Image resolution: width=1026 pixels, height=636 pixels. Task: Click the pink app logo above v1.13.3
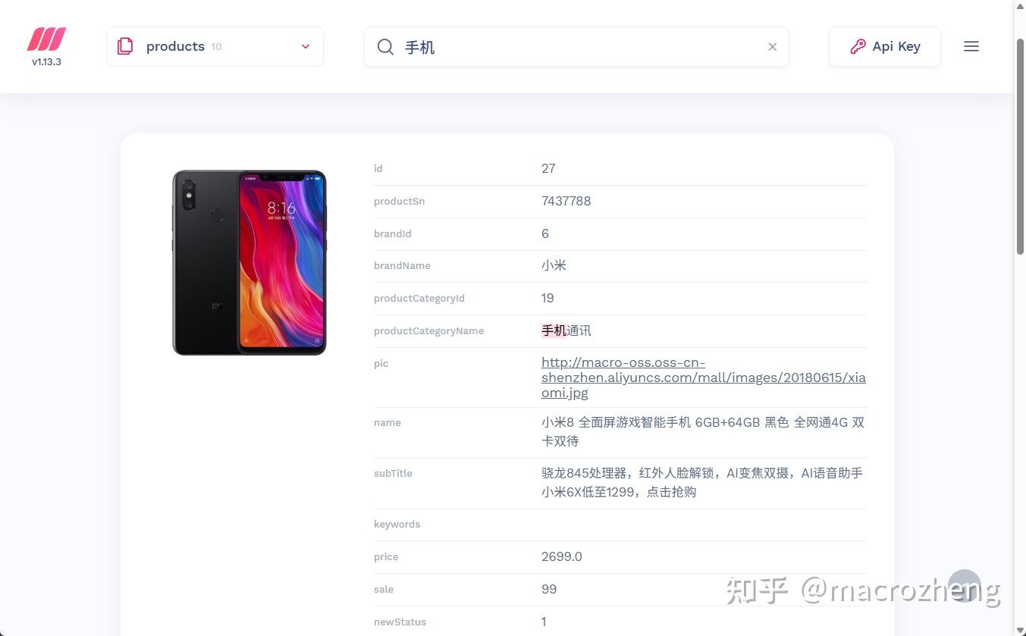pos(45,39)
